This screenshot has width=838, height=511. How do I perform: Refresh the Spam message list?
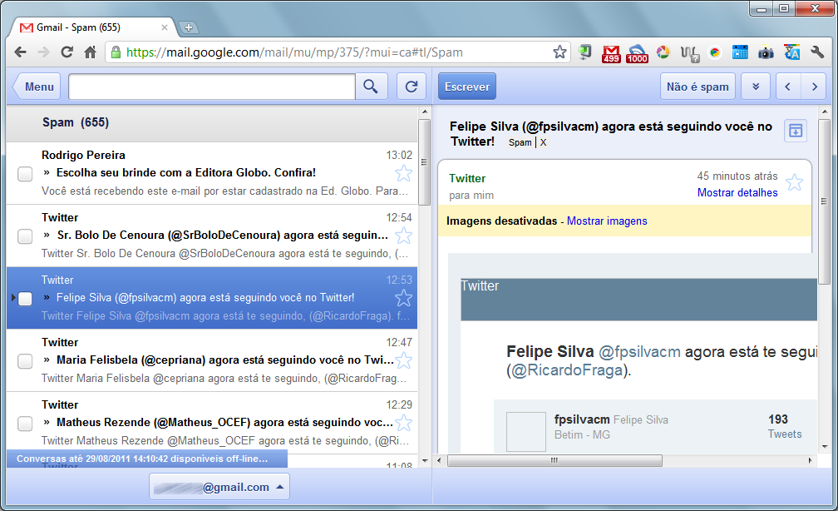[411, 87]
